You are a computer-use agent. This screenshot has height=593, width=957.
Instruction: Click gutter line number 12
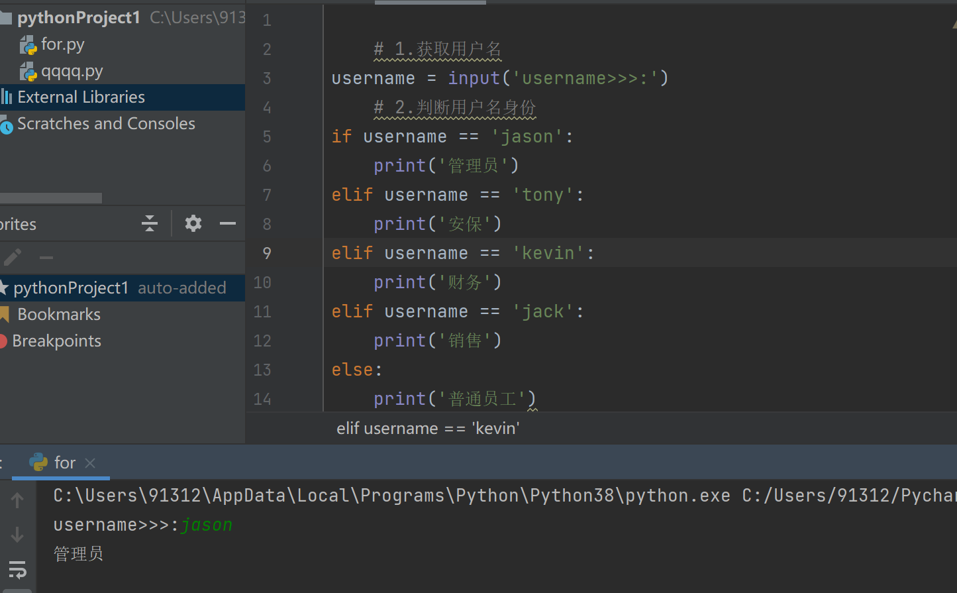[x=263, y=341]
